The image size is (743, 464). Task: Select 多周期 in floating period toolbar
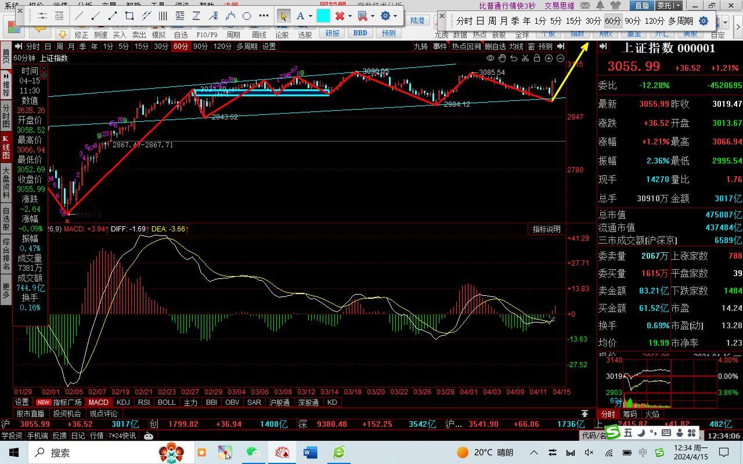coord(680,21)
